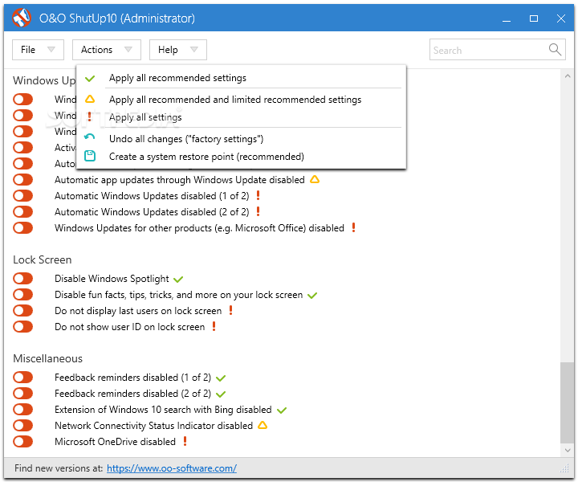
Task: Click red exclamation next to Microsoft OneDrive disabled
Action: click(185, 441)
